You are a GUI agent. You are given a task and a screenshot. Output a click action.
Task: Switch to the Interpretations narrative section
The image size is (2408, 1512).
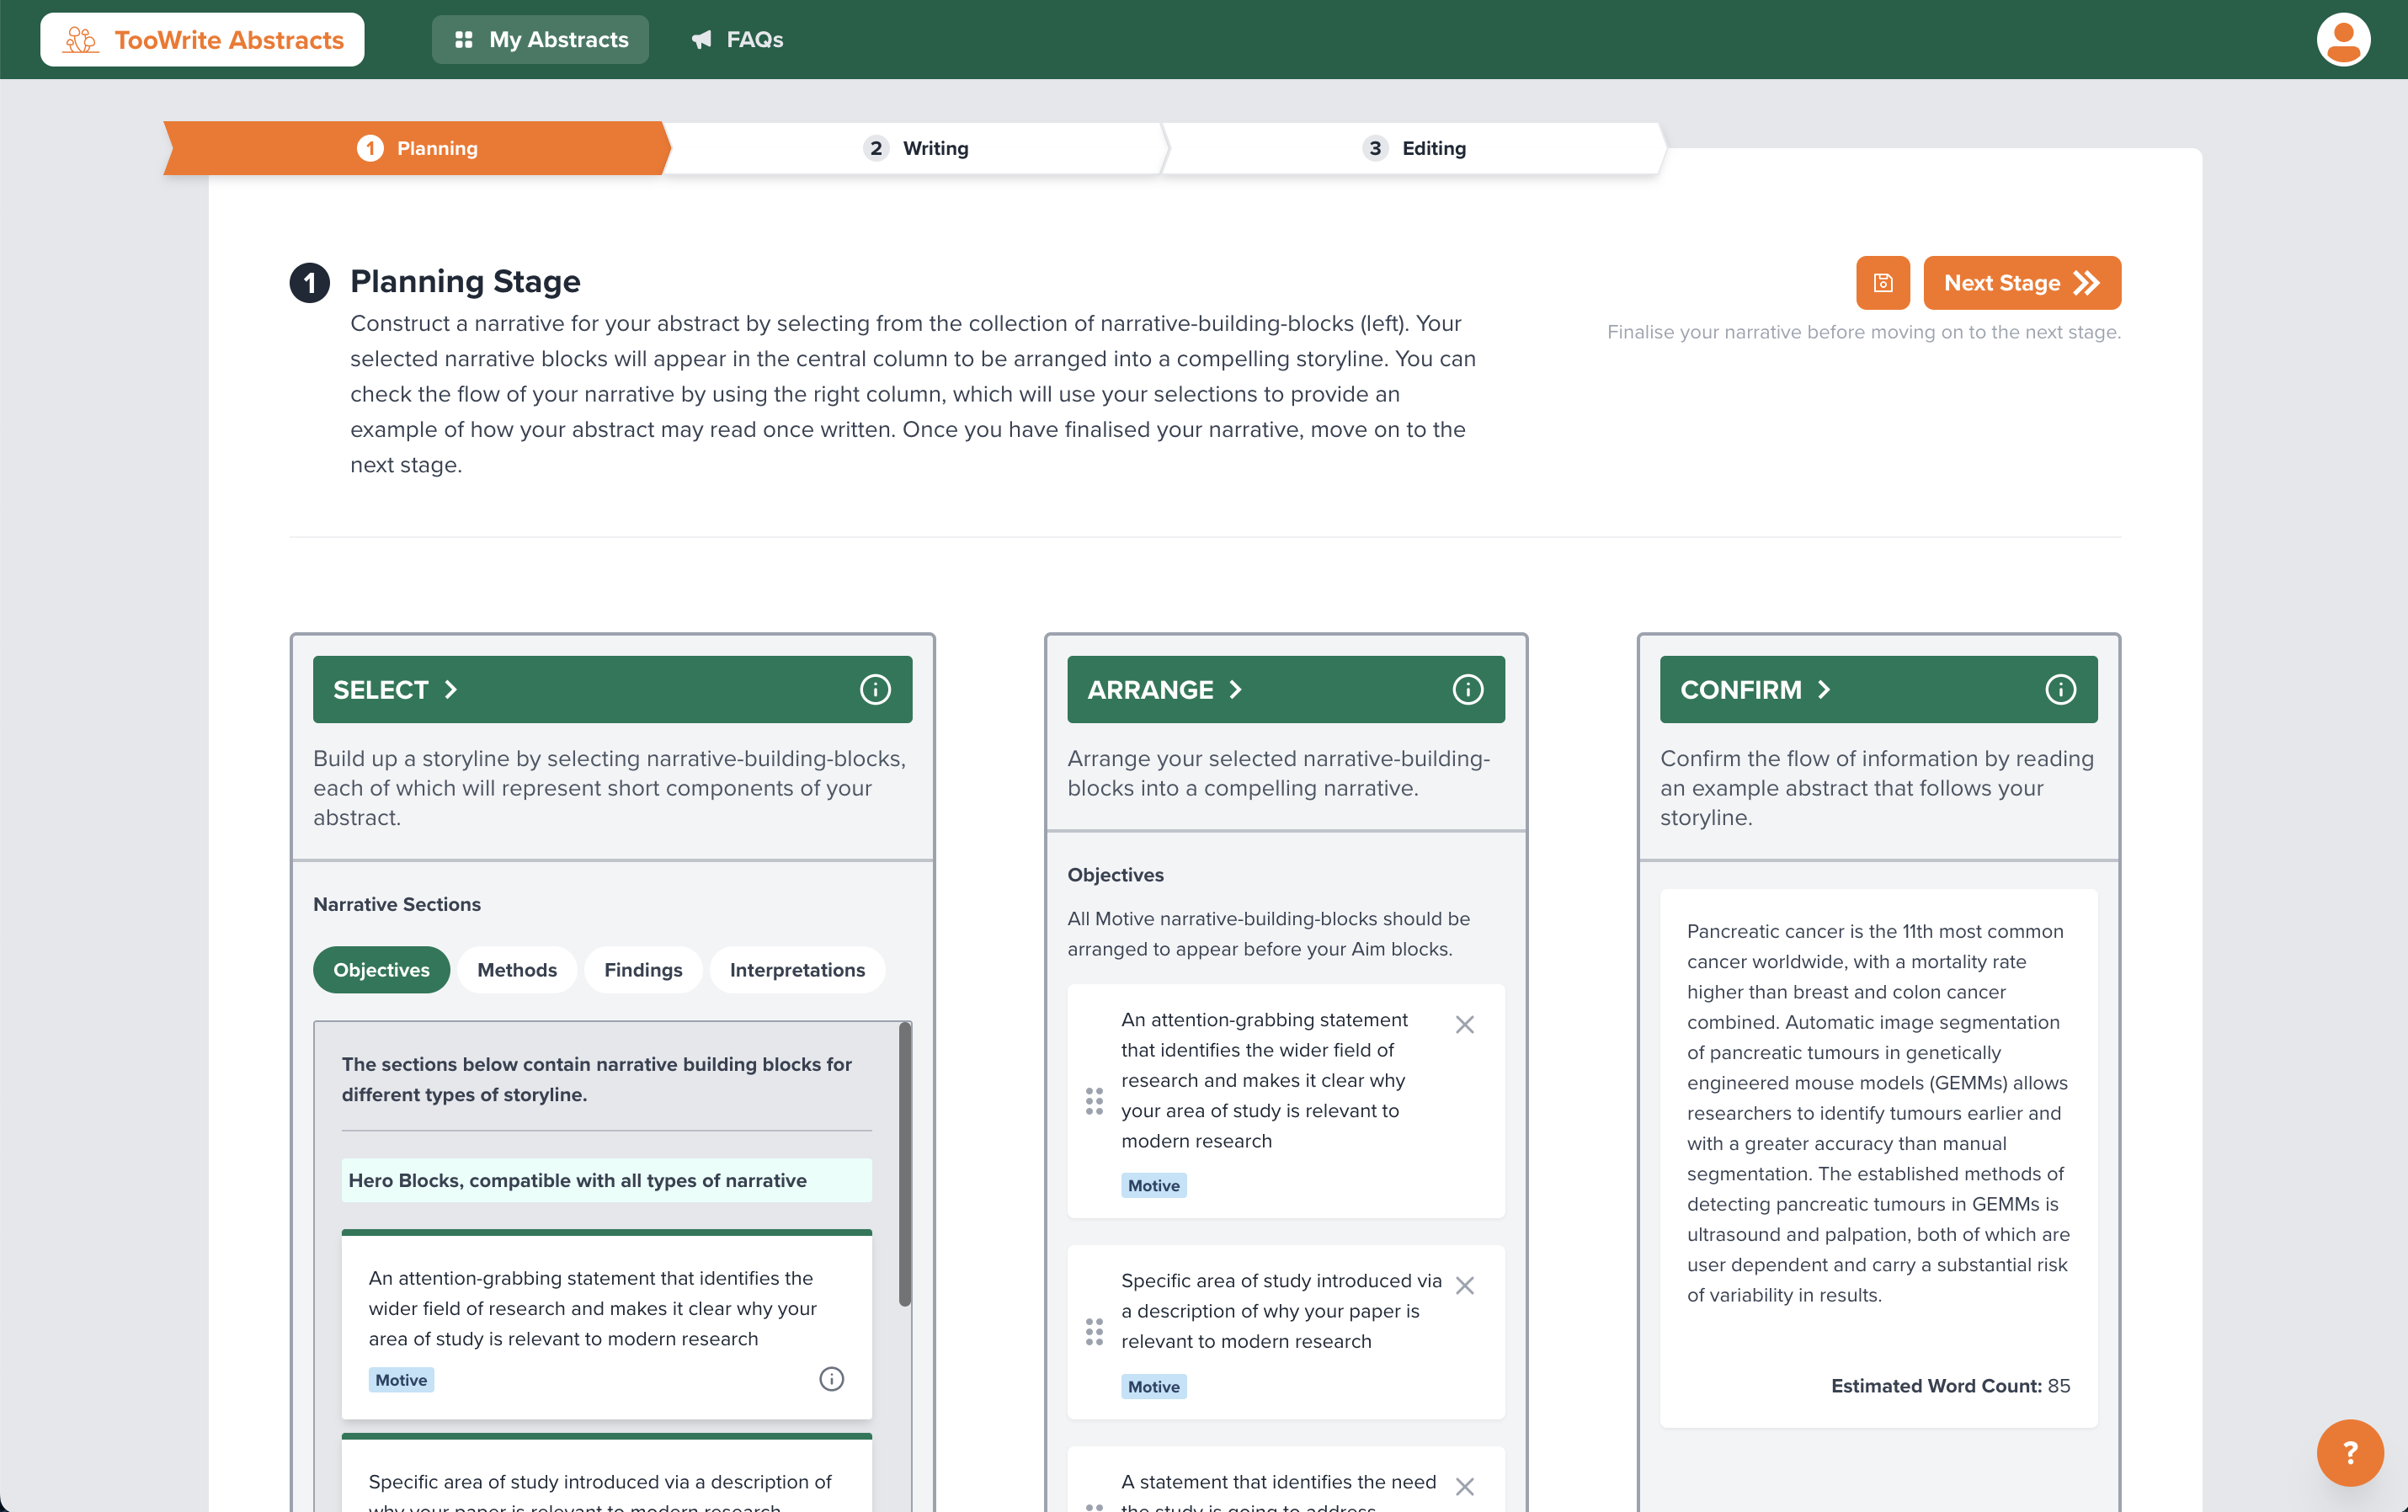tap(797, 970)
